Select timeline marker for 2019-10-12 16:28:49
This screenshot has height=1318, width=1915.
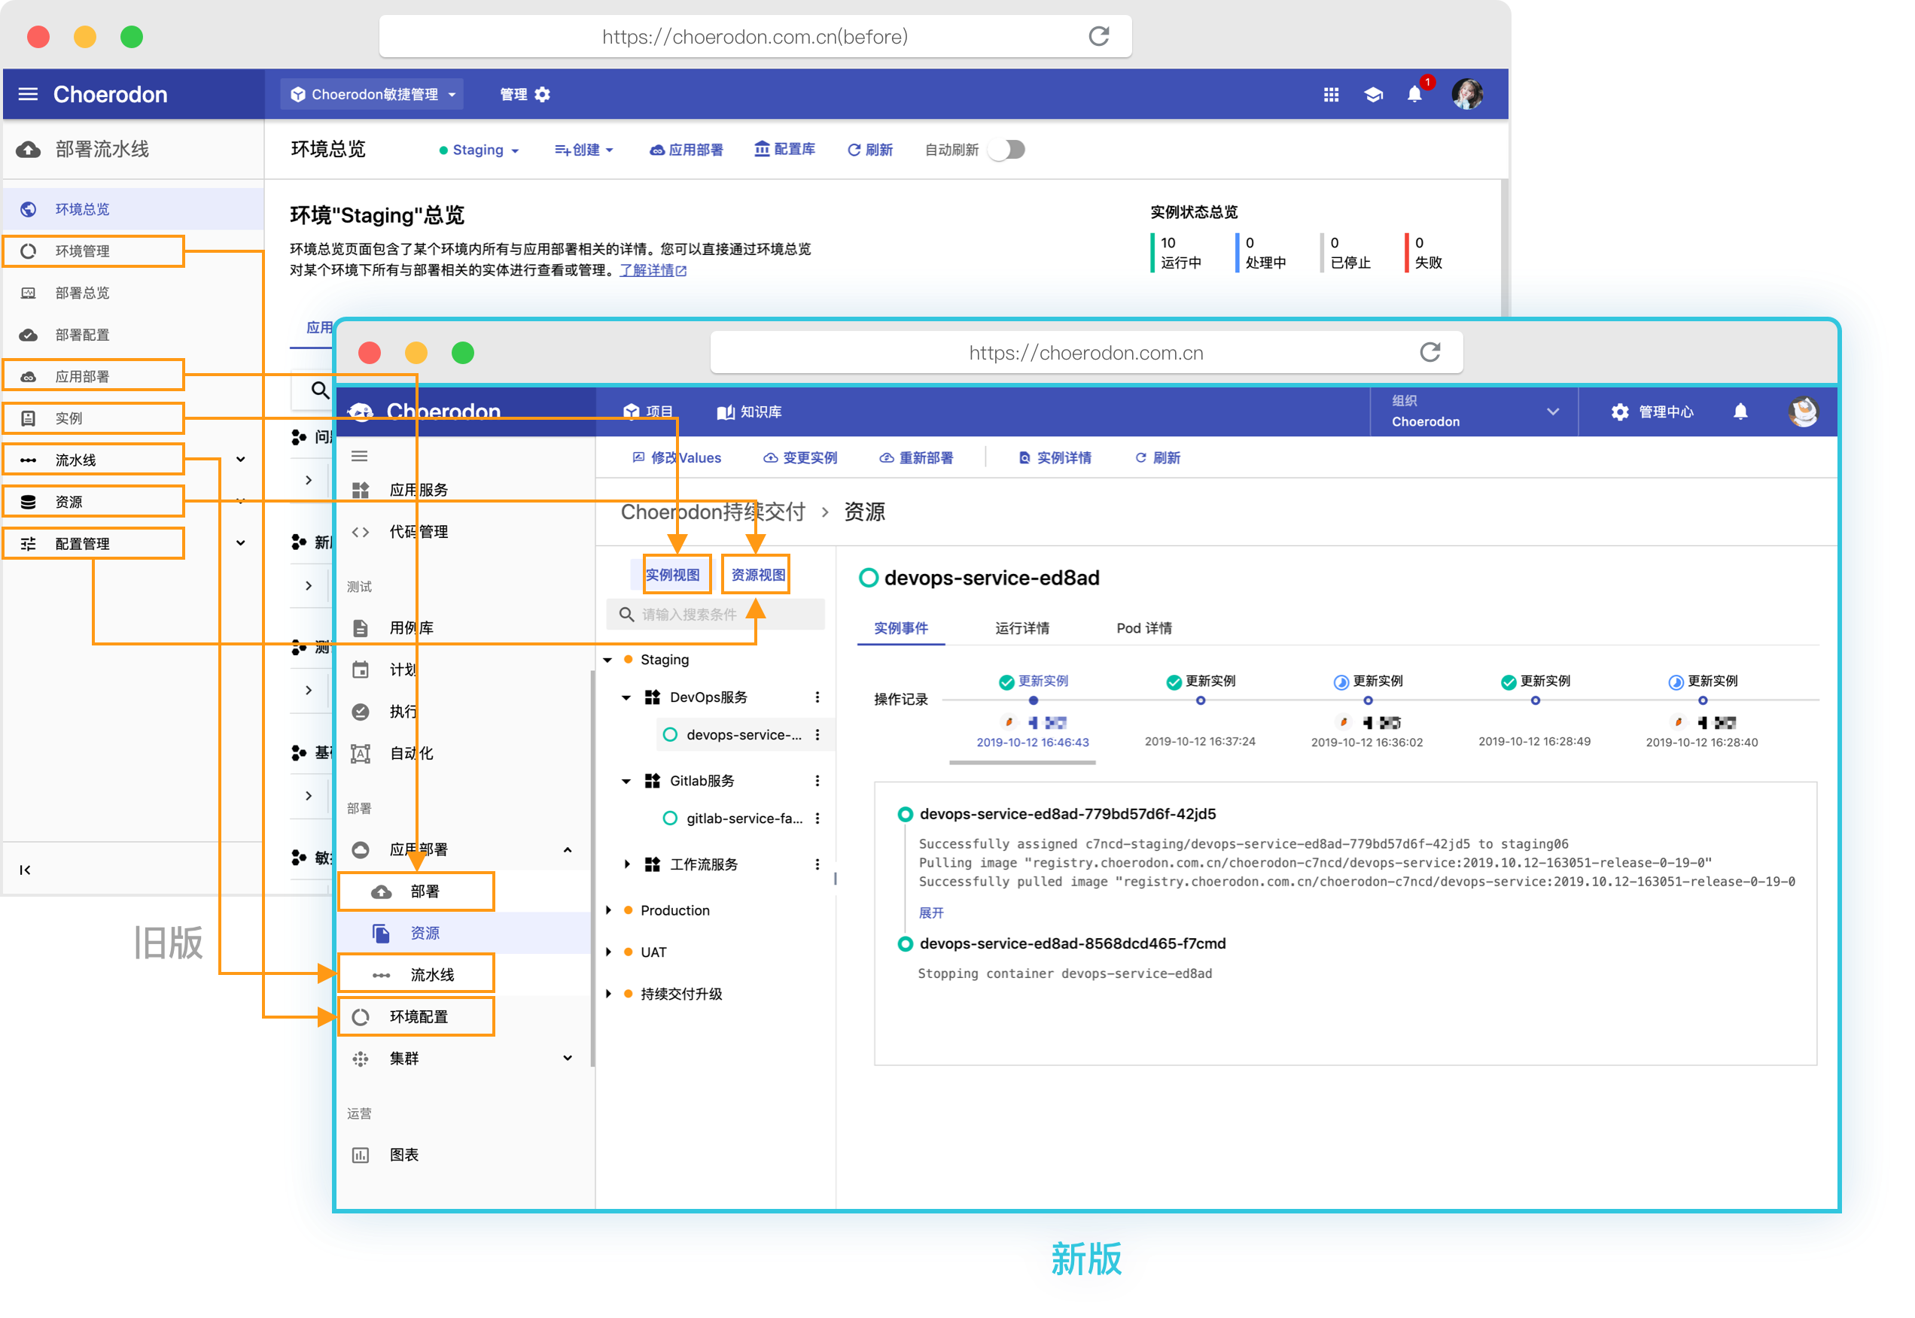click(1535, 700)
